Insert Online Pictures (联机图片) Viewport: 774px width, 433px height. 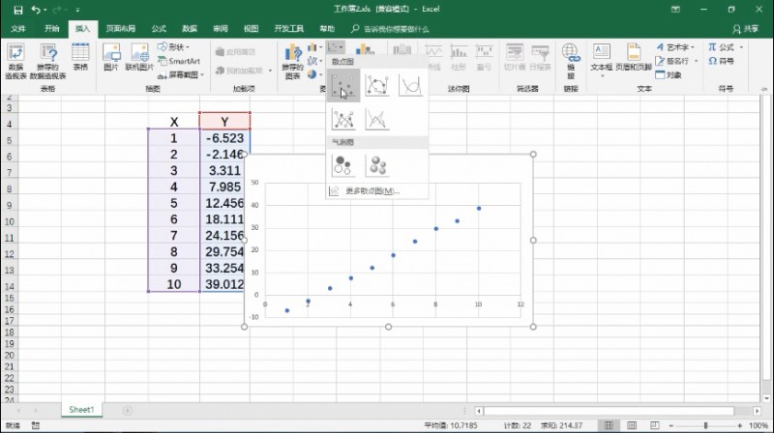point(139,57)
